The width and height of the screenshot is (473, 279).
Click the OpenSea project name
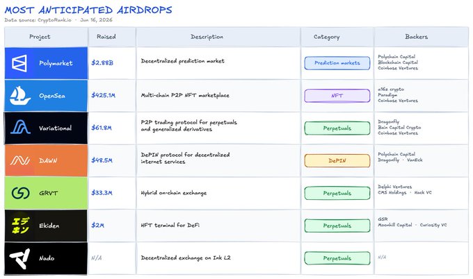tap(52, 96)
